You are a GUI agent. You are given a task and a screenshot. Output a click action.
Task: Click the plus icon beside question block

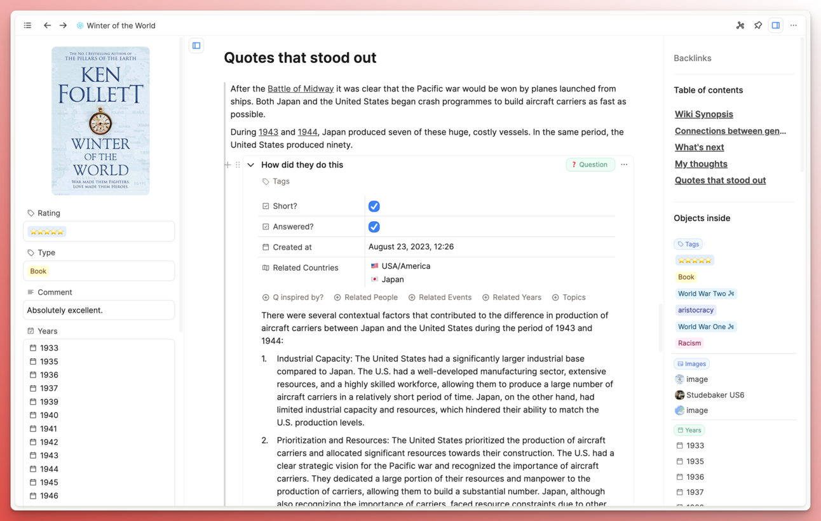[x=227, y=165]
